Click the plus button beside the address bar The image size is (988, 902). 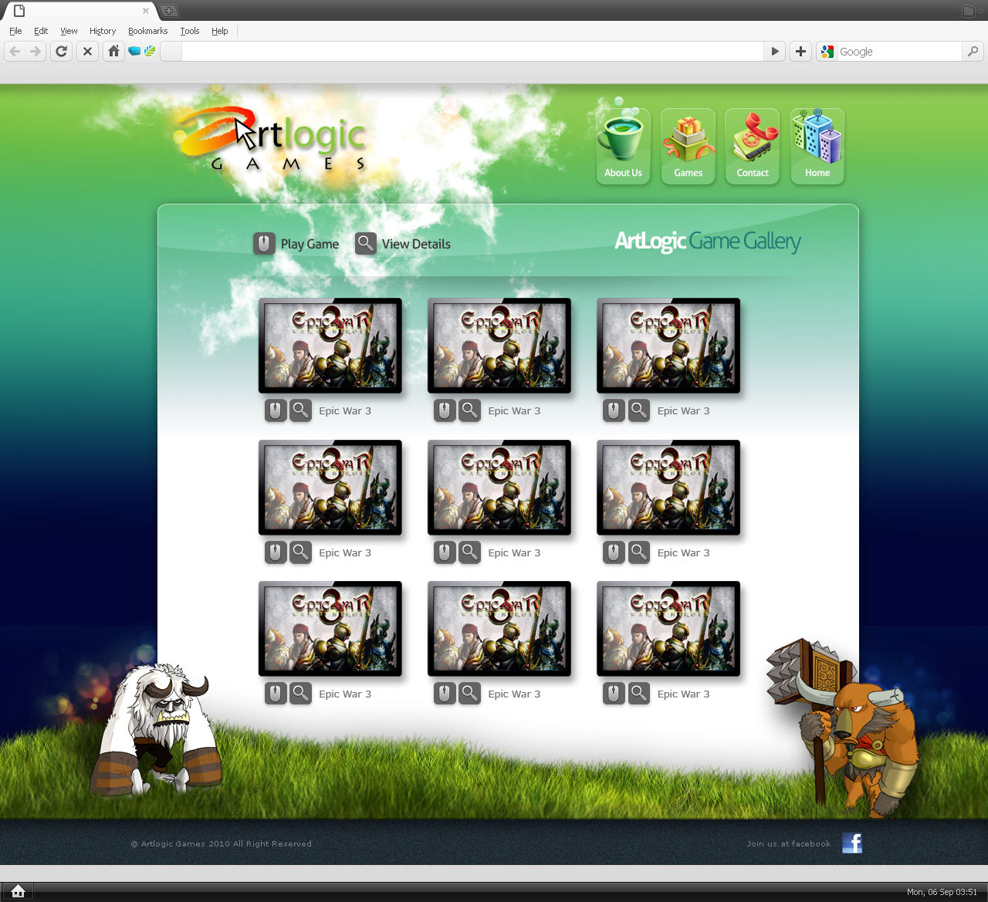800,52
